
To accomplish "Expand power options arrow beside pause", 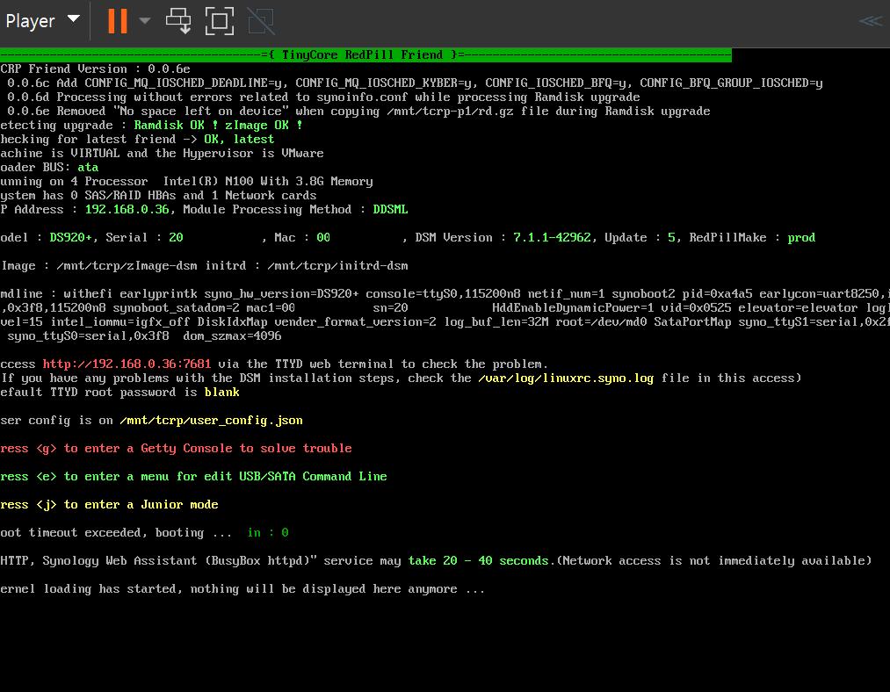I will click(x=145, y=20).
